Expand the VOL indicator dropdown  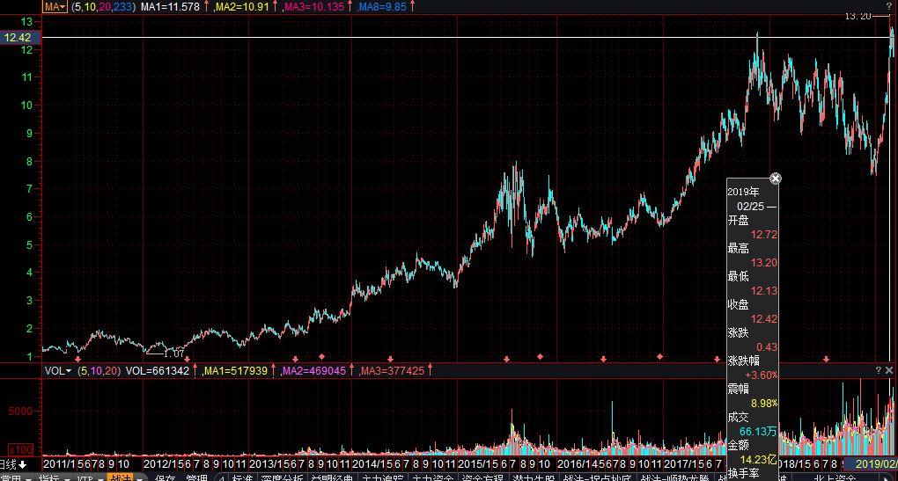coord(58,370)
